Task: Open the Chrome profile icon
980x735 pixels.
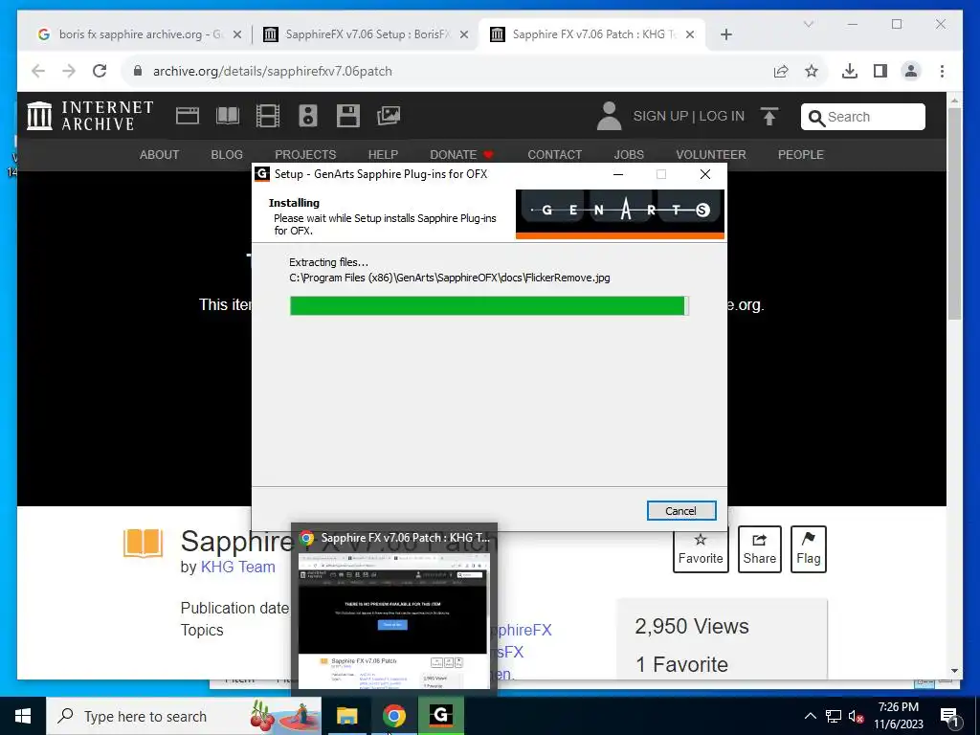Action: (x=911, y=71)
